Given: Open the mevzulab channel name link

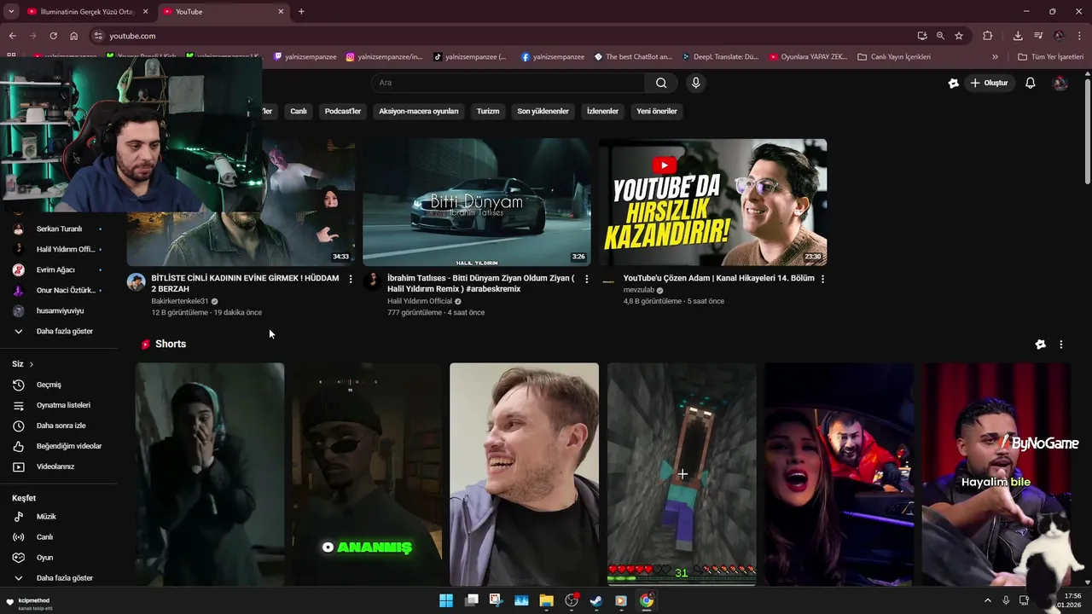Looking at the screenshot, I should (x=639, y=290).
